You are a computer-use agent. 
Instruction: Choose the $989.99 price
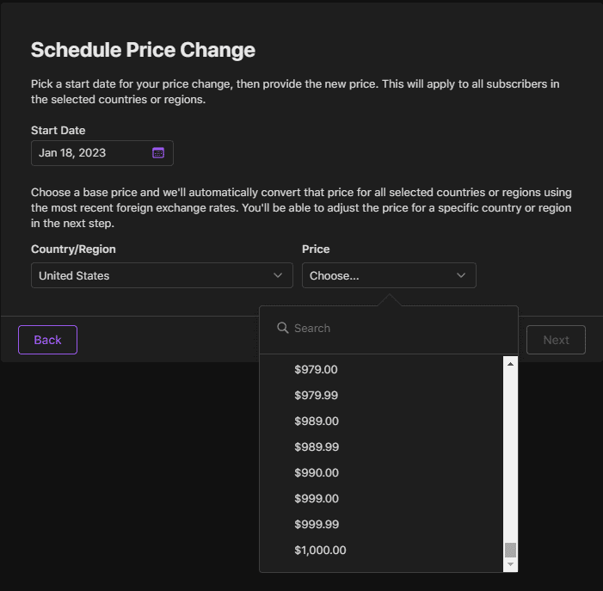pos(381,446)
